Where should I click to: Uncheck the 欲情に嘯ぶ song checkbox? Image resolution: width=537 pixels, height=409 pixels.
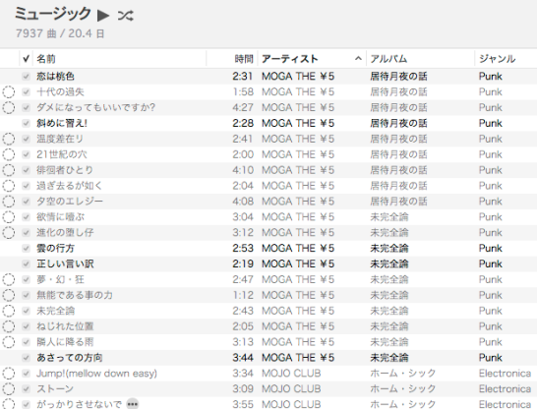pos(26,217)
